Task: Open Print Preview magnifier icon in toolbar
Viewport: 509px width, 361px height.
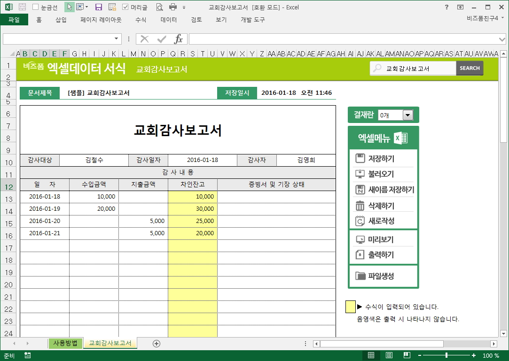Action: coord(159,7)
